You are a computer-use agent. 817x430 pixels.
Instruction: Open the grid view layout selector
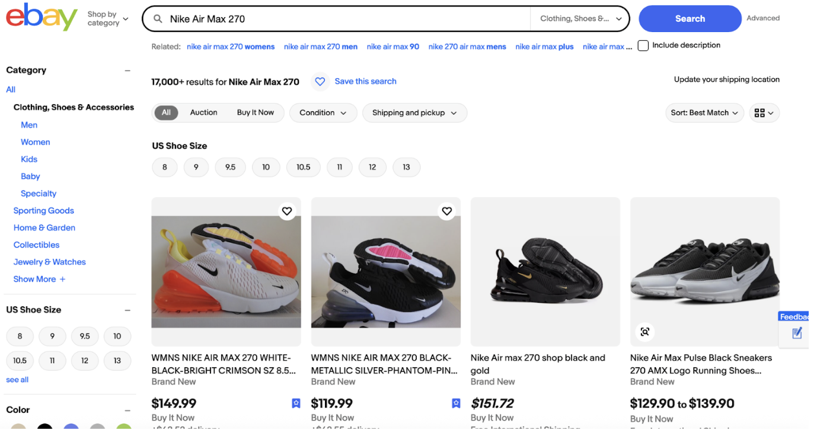764,113
